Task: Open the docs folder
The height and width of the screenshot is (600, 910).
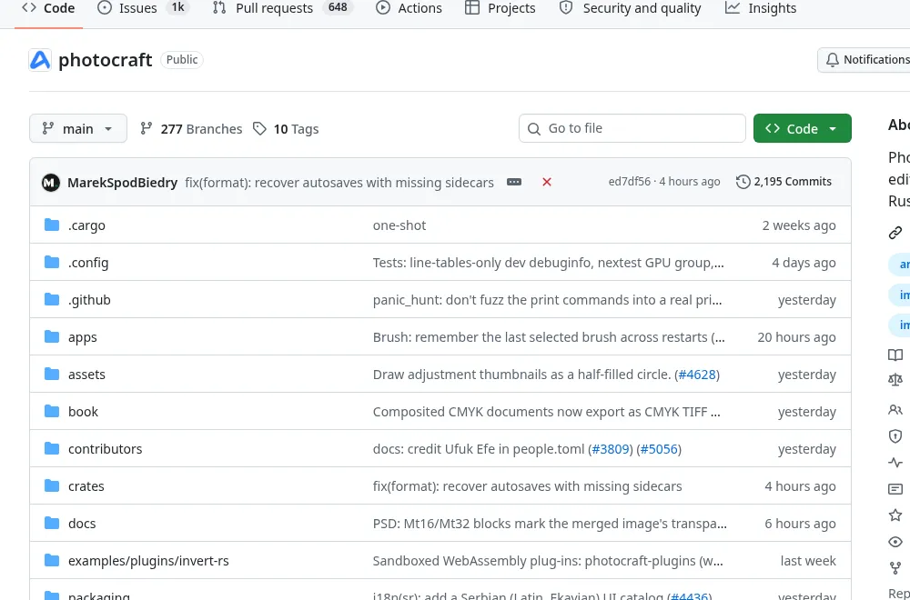Action: pyautogui.click(x=82, y=524)
